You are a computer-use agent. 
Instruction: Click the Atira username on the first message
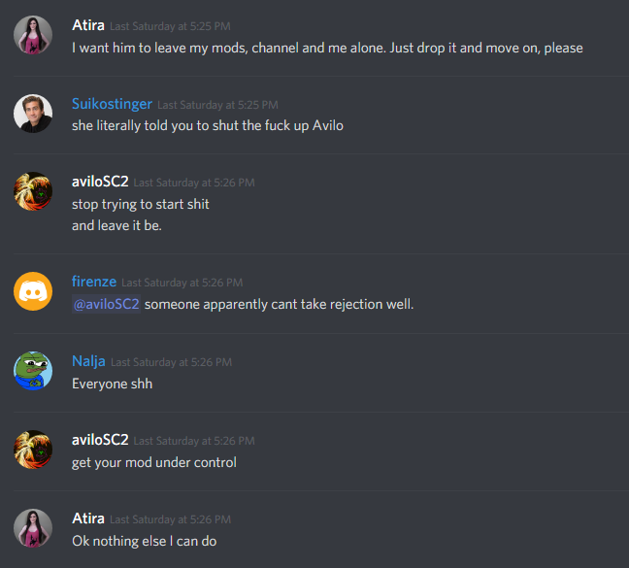coord(88,25)
